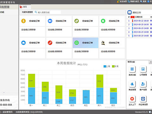This screenshot has width=152, height=114.
Task: Click 通知公告 panel title
Action: (137, 13)
